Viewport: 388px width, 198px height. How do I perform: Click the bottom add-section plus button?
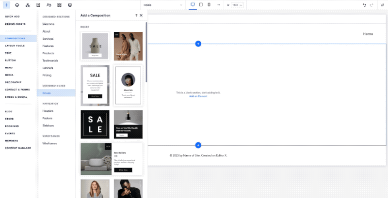[x=198, y=145]
